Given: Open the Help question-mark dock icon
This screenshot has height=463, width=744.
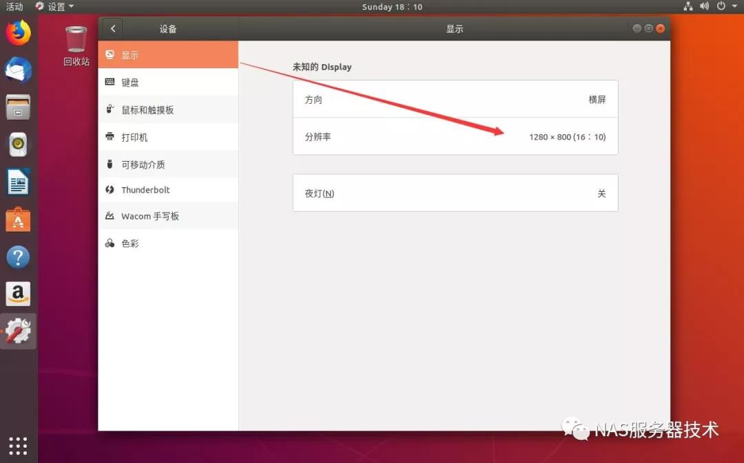Looking at the screenshot, I should click(18, 257).
